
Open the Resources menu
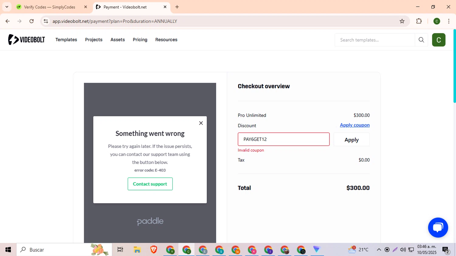166,40
